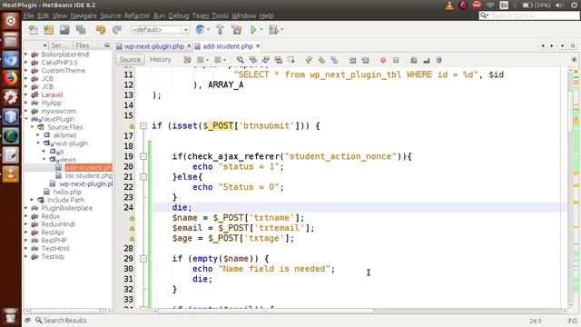Click the Clean and Build icon
Viewport: 581px width, 327px height.
click(236, 30)
